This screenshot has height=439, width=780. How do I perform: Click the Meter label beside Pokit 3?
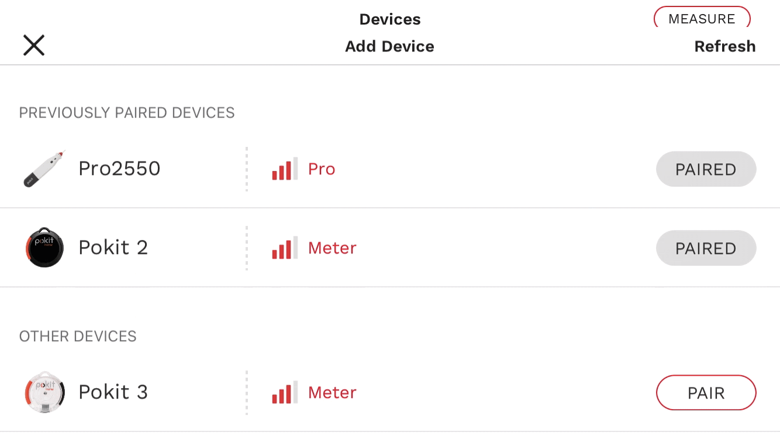click(332, 393)
